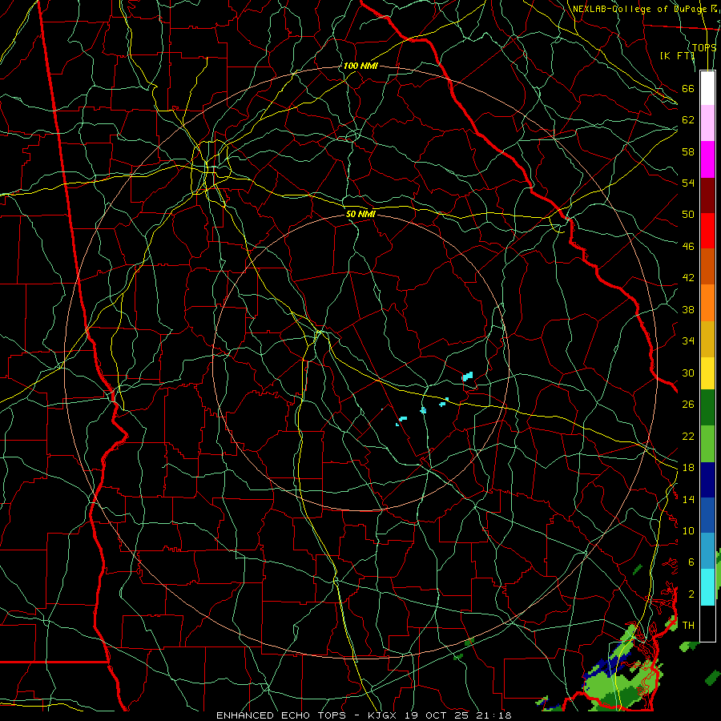Select the light green swatch beside 22
The image size is (721, 721).
707,443
